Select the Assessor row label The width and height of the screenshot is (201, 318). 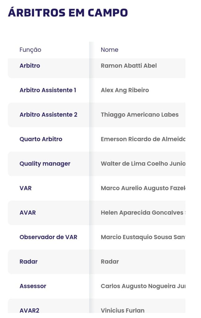33,286
